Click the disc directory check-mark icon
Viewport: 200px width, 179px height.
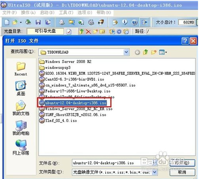(69, 32)
